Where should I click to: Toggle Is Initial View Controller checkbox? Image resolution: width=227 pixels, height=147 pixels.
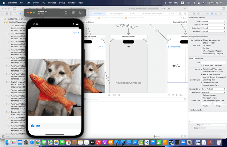coord(201,66)
